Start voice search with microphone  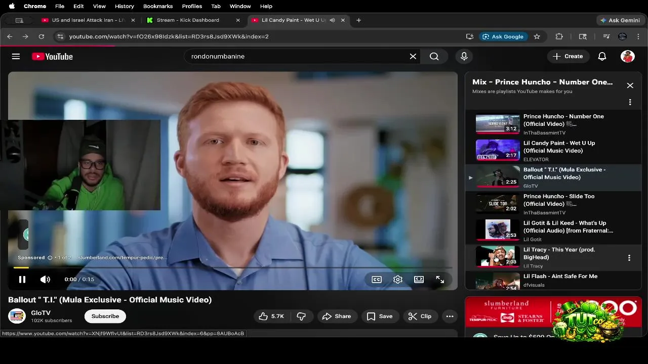tap(464, 57)
